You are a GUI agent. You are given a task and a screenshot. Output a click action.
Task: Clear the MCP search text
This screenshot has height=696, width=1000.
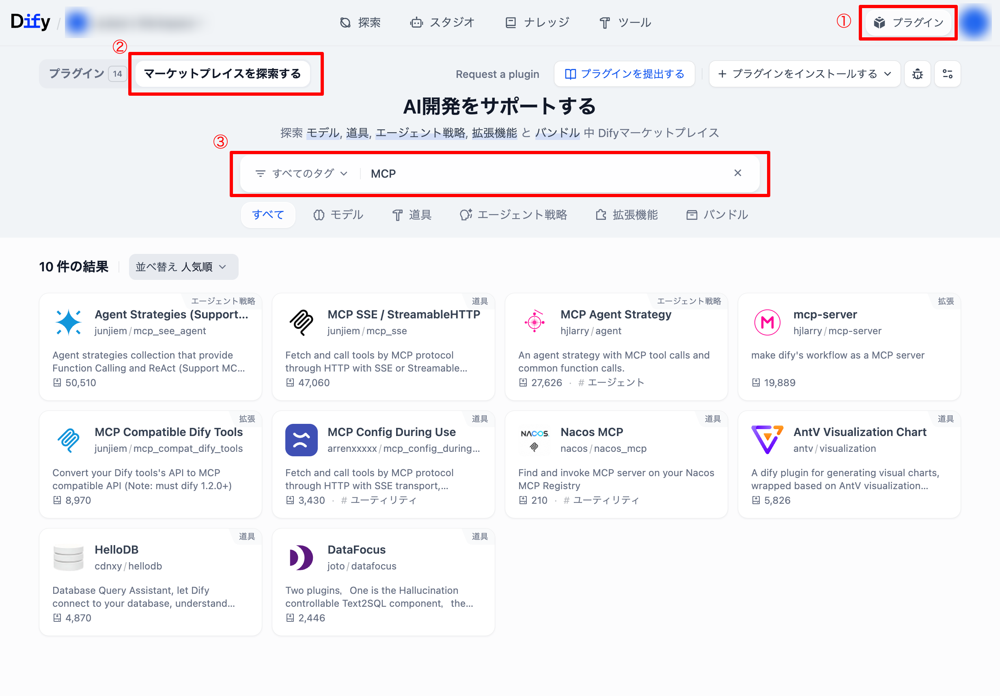pos(737,173)
